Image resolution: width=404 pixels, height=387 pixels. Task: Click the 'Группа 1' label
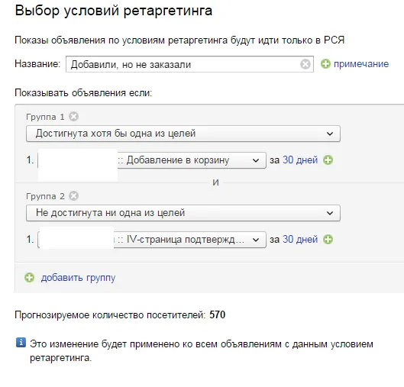point(45,117)
